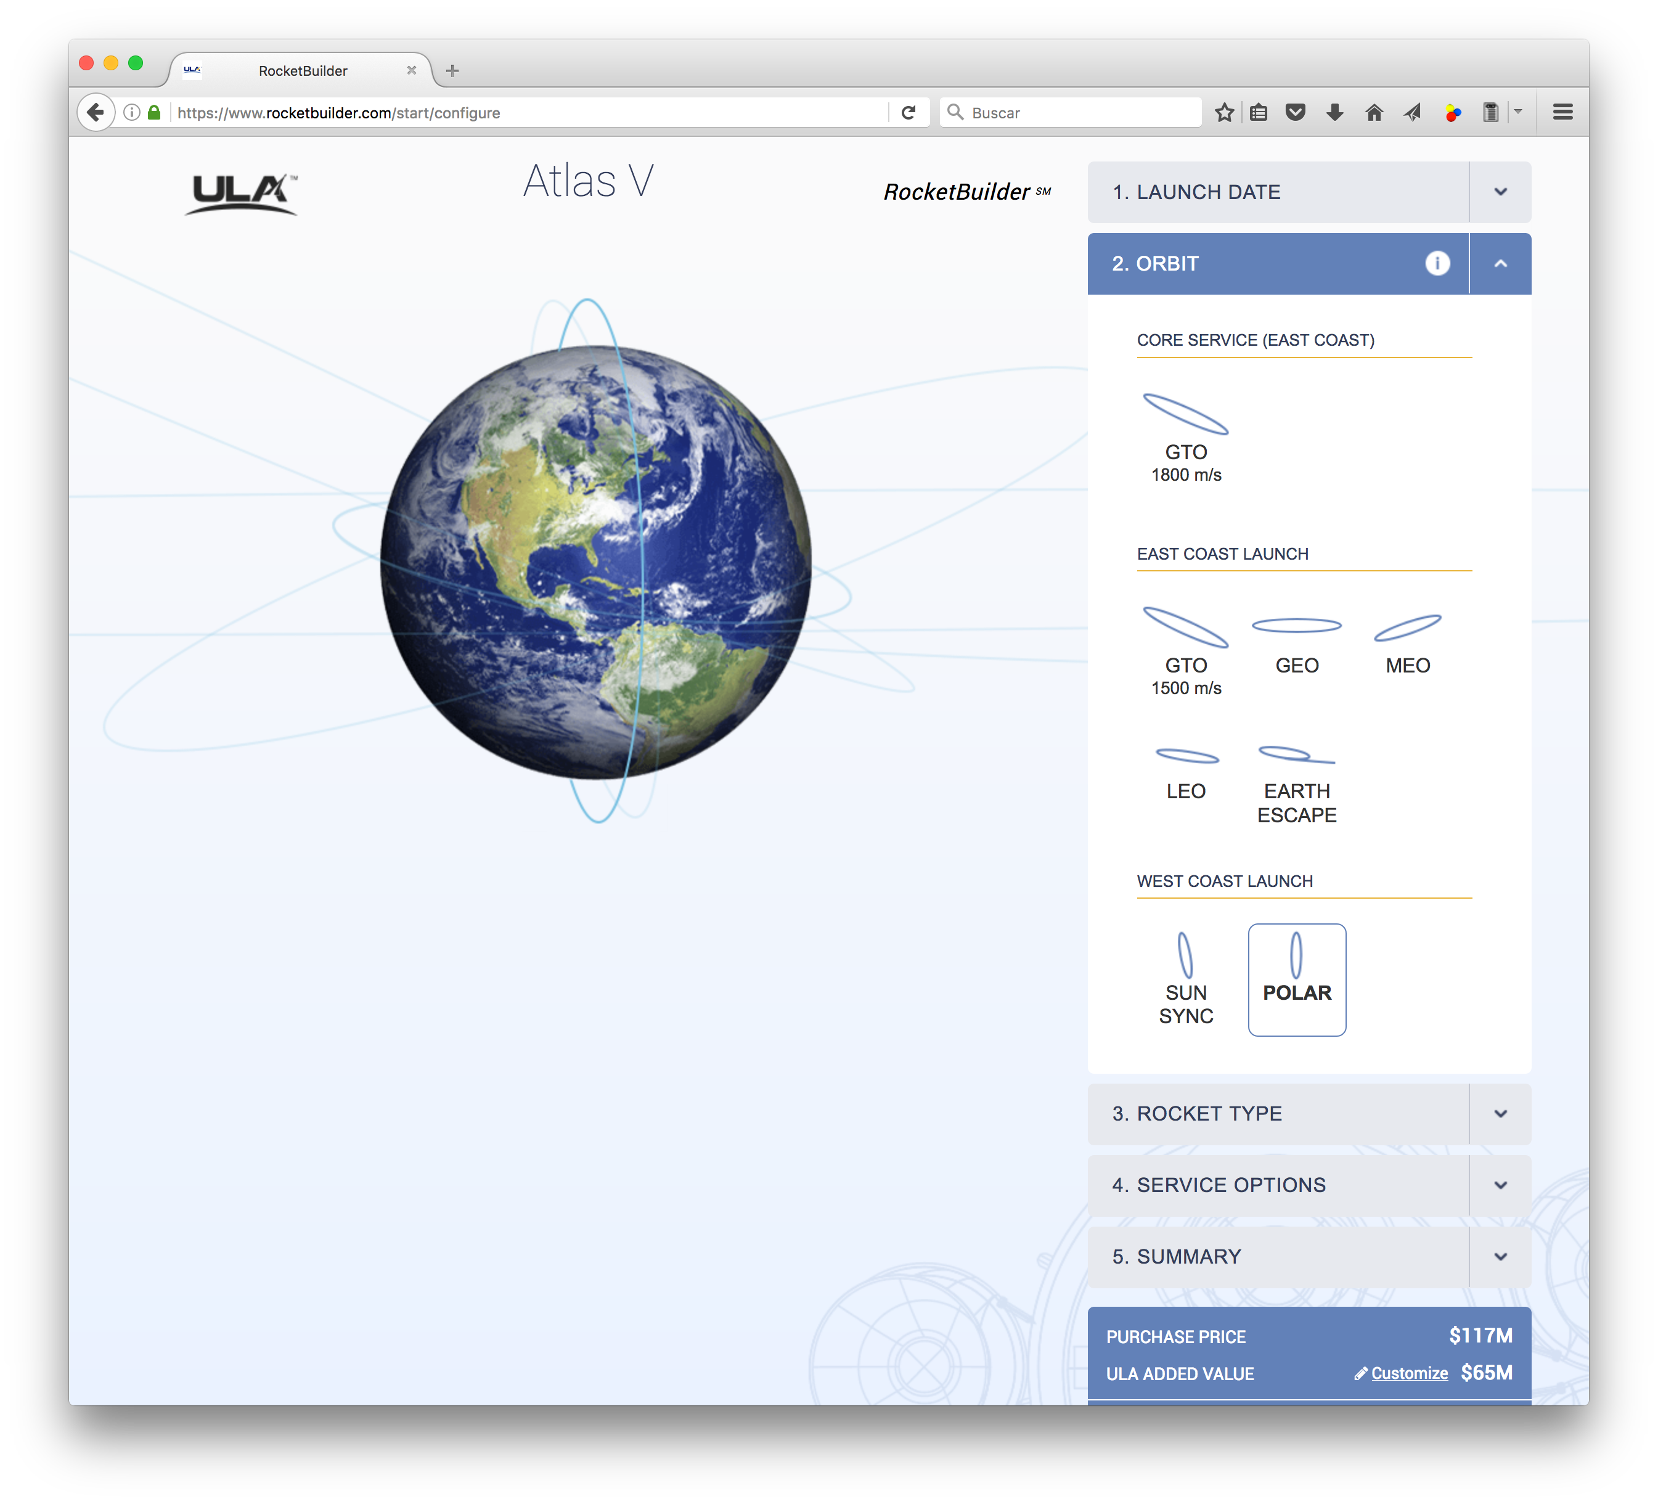
Task: Reload the page with the refresh icon
Action: (x=908, y=113)
